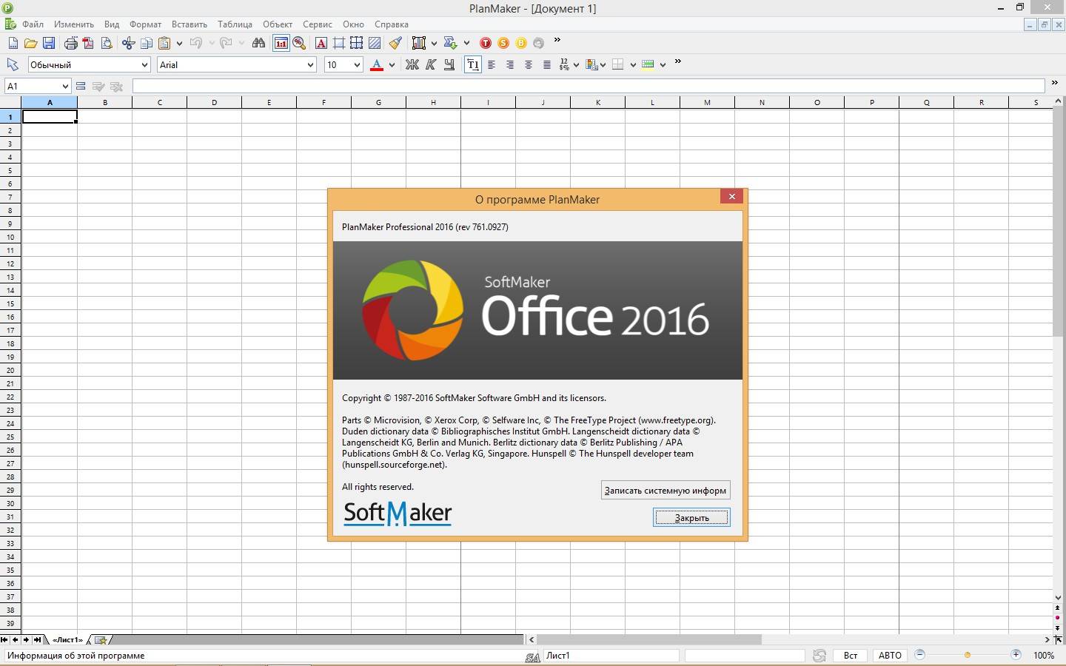Select row header 20
The width and height of the screenshot is (1066, 666).
pos(10,370)
